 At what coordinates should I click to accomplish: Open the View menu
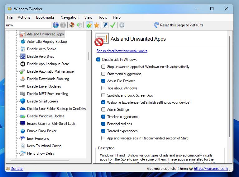[x=88, y=17]
